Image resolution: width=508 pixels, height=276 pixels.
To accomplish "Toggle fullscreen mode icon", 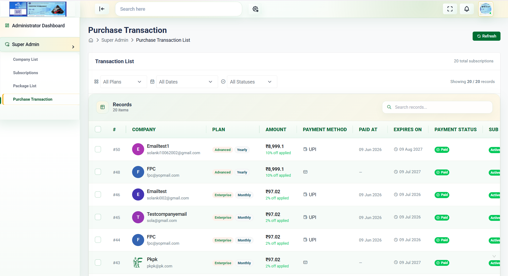I will [450, 9].
